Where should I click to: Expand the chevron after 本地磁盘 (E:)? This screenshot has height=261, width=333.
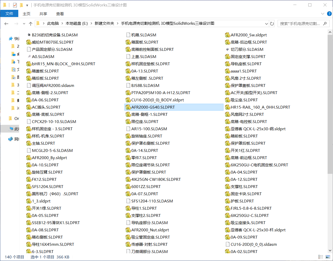(x=91, y=23)
